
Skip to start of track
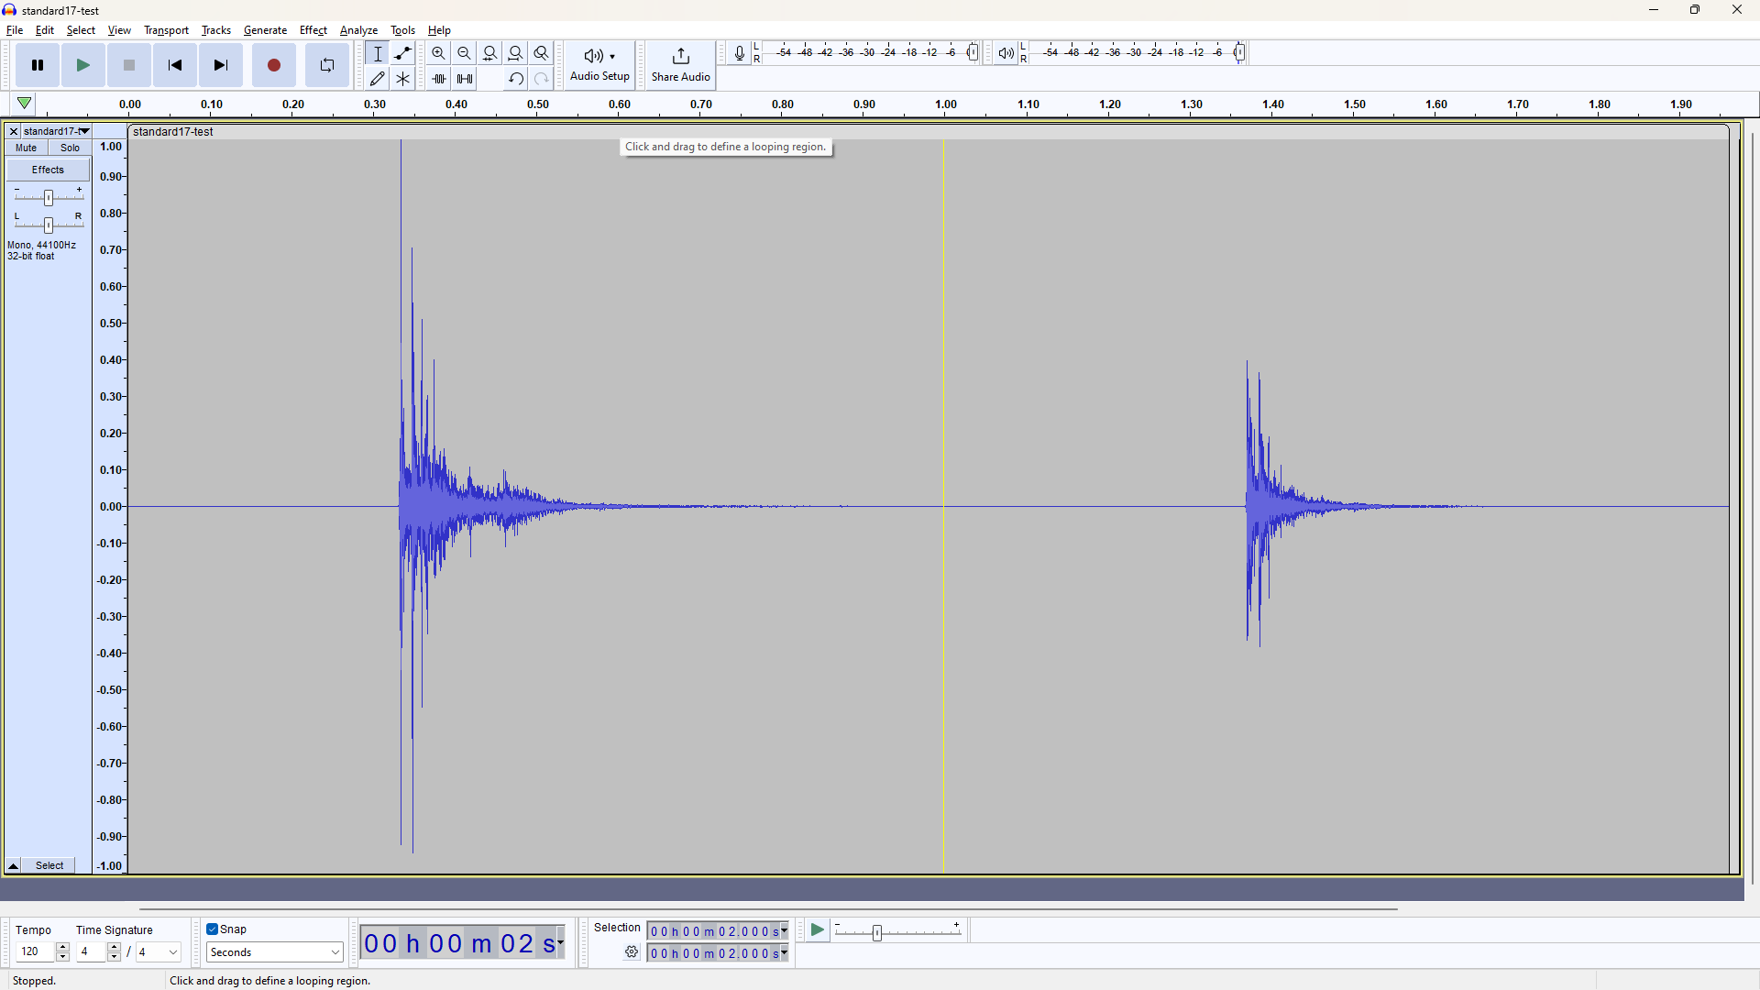[175, 65]
